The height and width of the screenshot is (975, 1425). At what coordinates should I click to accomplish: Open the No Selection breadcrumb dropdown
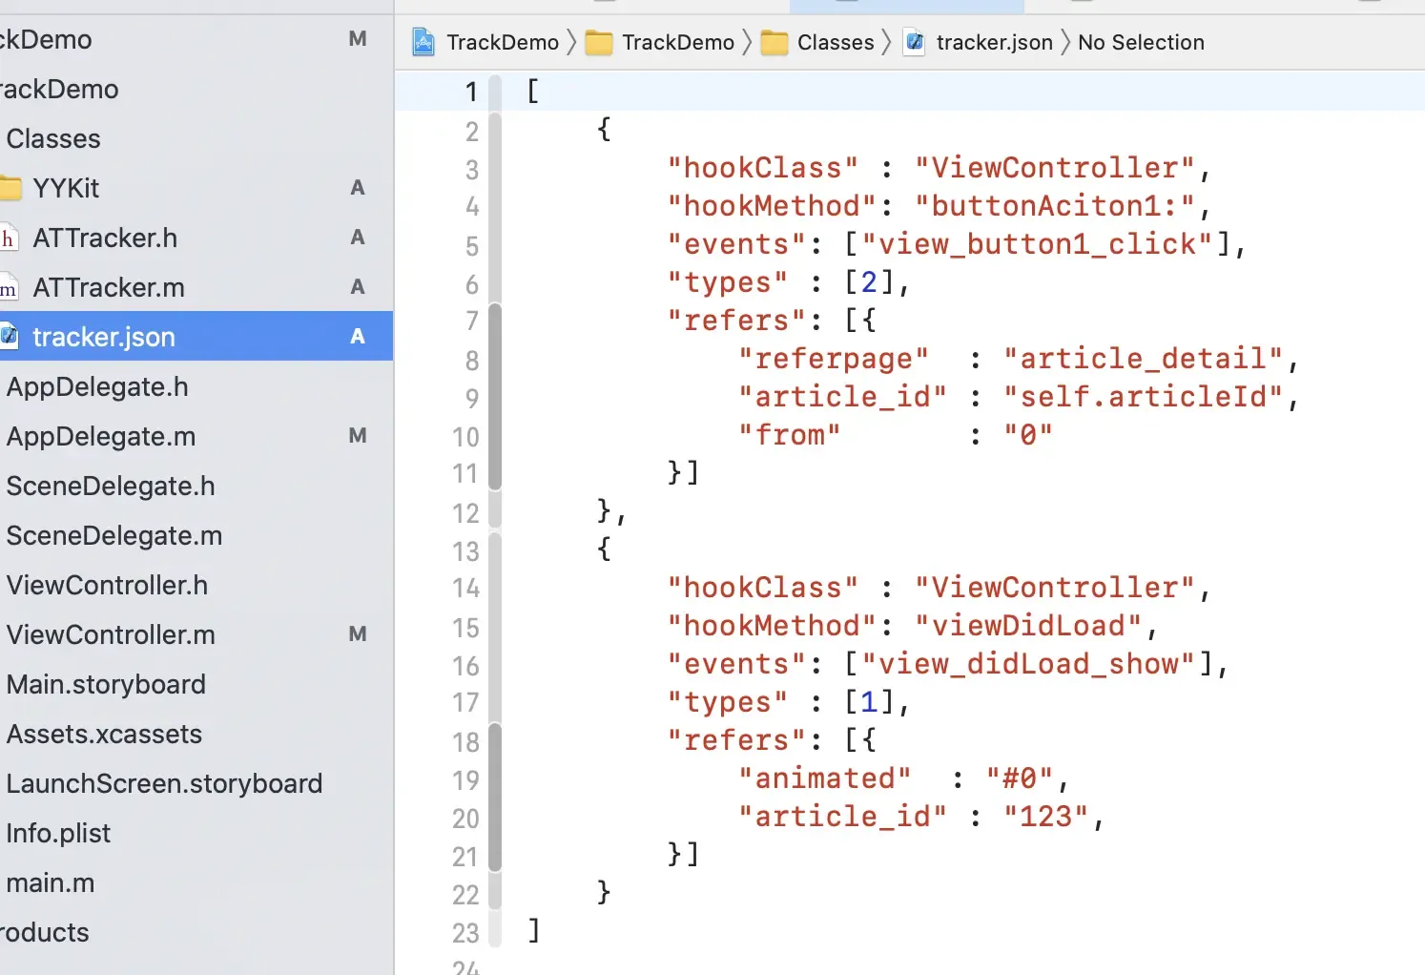1141,42
